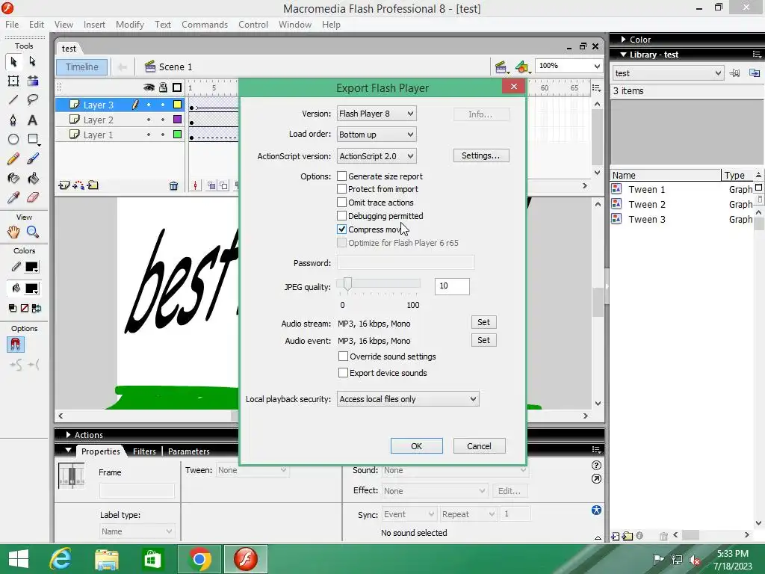The height and width of the screenshot is (574, 765).
Task: Click Set for Audio stream
Action: click(484, 322)
